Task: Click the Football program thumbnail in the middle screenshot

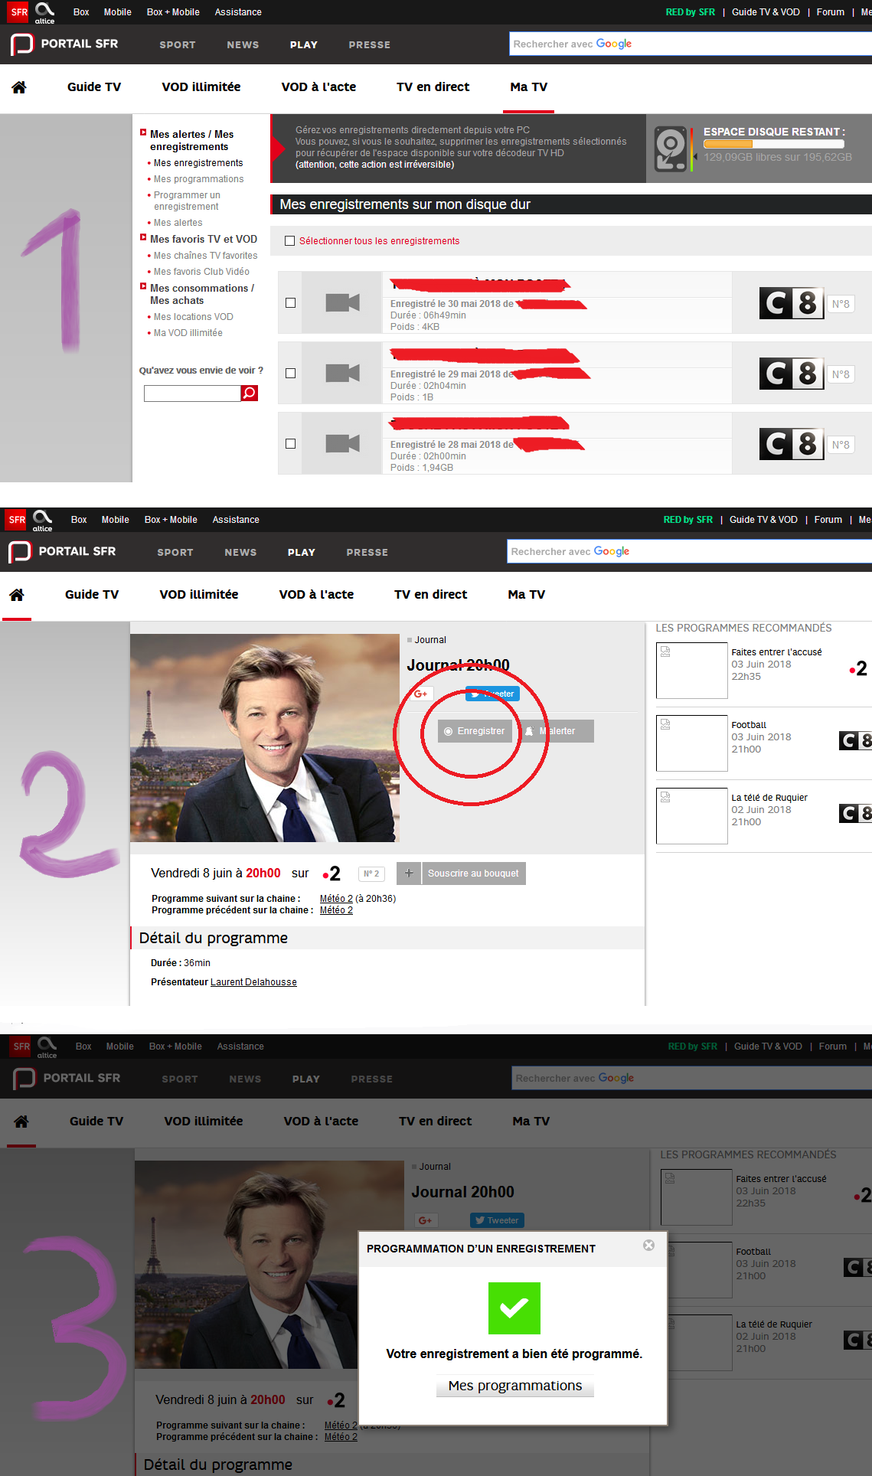Action: pos(692,743)
